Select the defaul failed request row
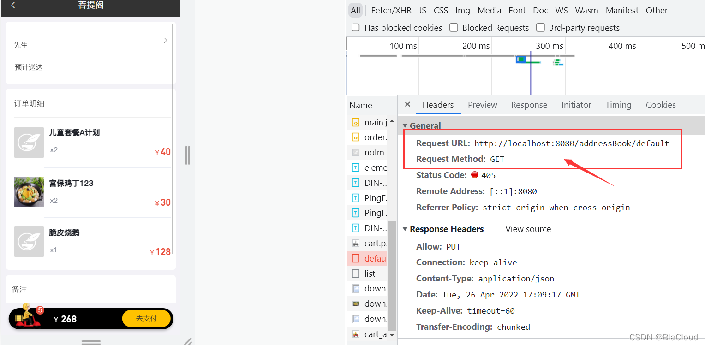Viewport: 705px width, 345px height. click(x=367, y=258)
